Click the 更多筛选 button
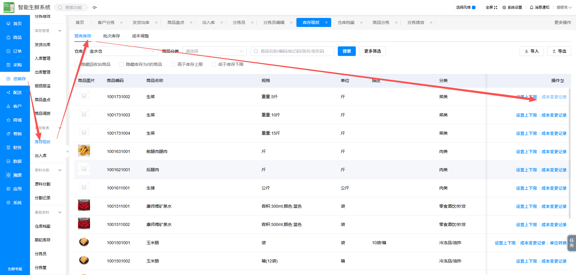The image size is (576, 275). pyautogui.click(x=373, y=51)
